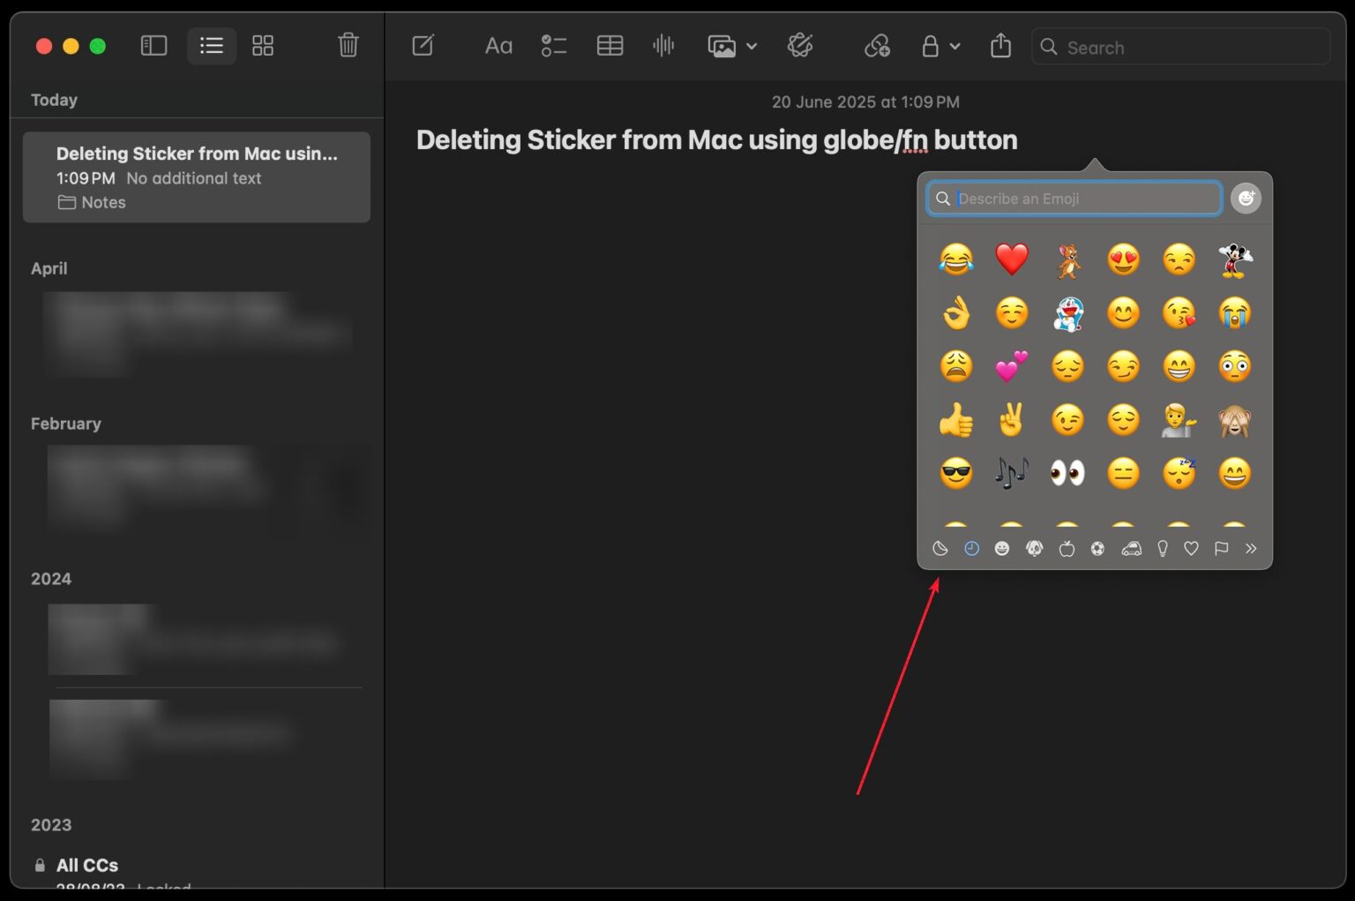
Task: Show more emoji categories via double chevron
Action: click(x=1250, y=548)
